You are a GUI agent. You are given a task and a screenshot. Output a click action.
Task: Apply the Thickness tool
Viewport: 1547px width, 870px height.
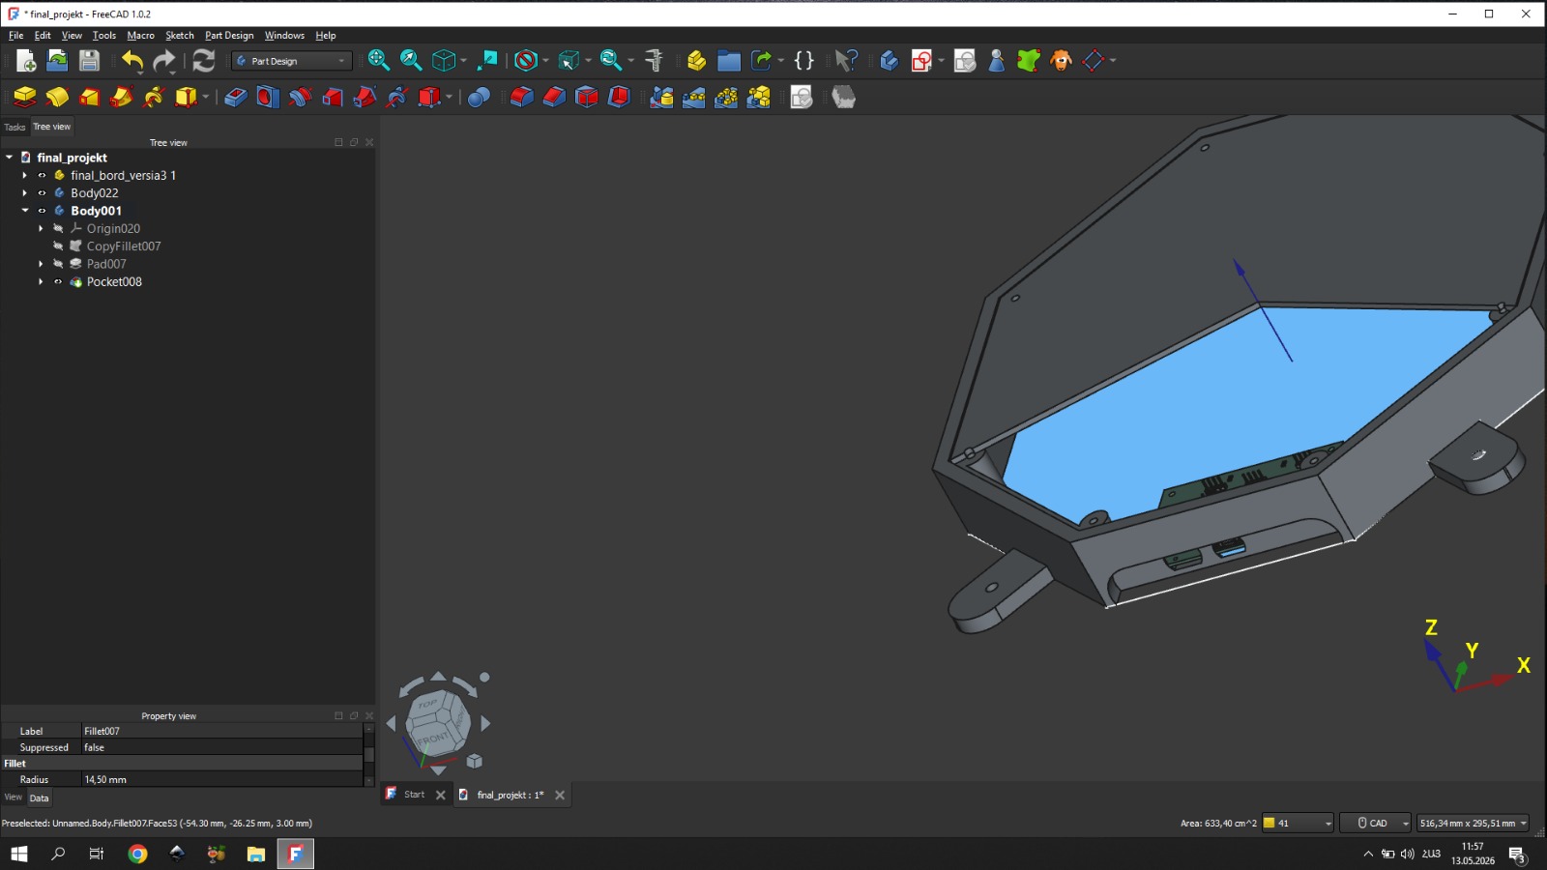pos(619,97)
